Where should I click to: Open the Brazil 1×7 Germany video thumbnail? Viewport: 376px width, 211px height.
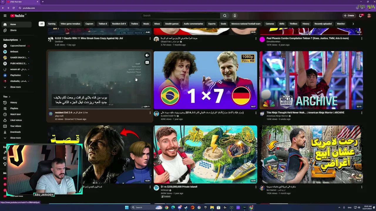(205, 80)
